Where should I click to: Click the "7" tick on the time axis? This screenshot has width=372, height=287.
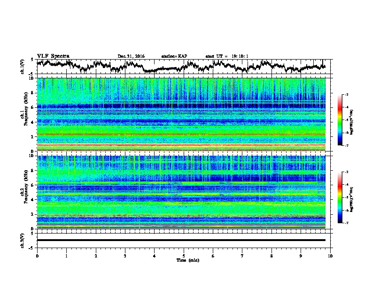pyautogui.click(x=242, y=256)
